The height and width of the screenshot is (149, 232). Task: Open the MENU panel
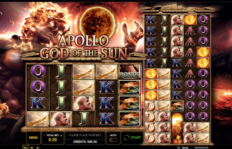tap(33, 138)
